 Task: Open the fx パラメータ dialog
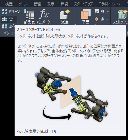tap(44, 16)
